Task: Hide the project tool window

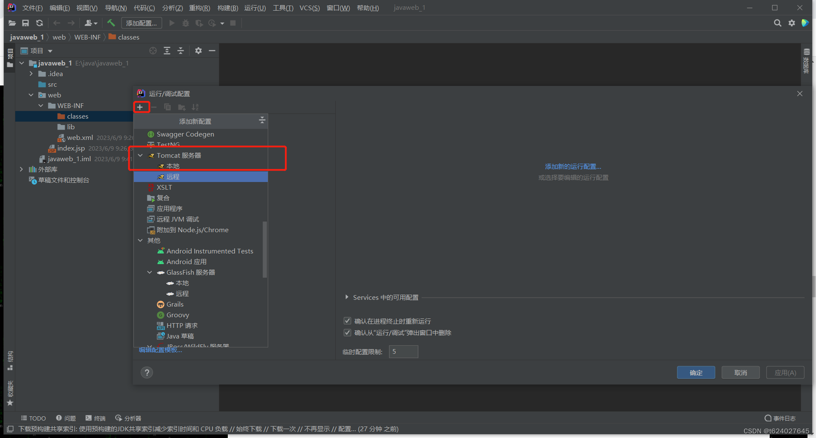Action: point(212,51)
